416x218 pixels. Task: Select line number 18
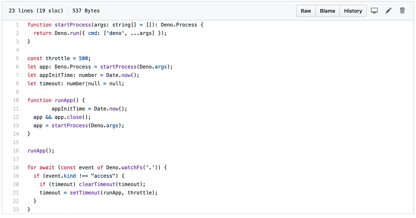point(16,168)
